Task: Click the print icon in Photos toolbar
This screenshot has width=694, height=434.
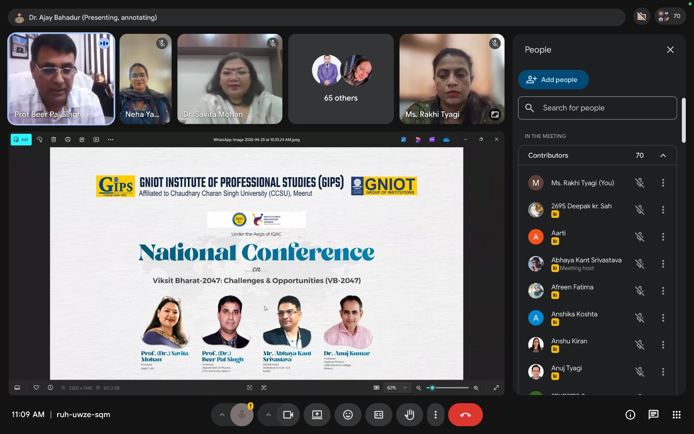Action: (x=68, y=139)
